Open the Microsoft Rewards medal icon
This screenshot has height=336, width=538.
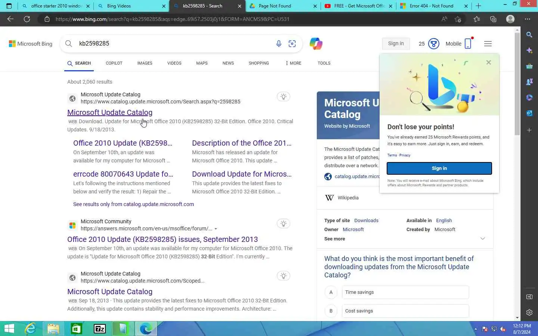point(433,44)
